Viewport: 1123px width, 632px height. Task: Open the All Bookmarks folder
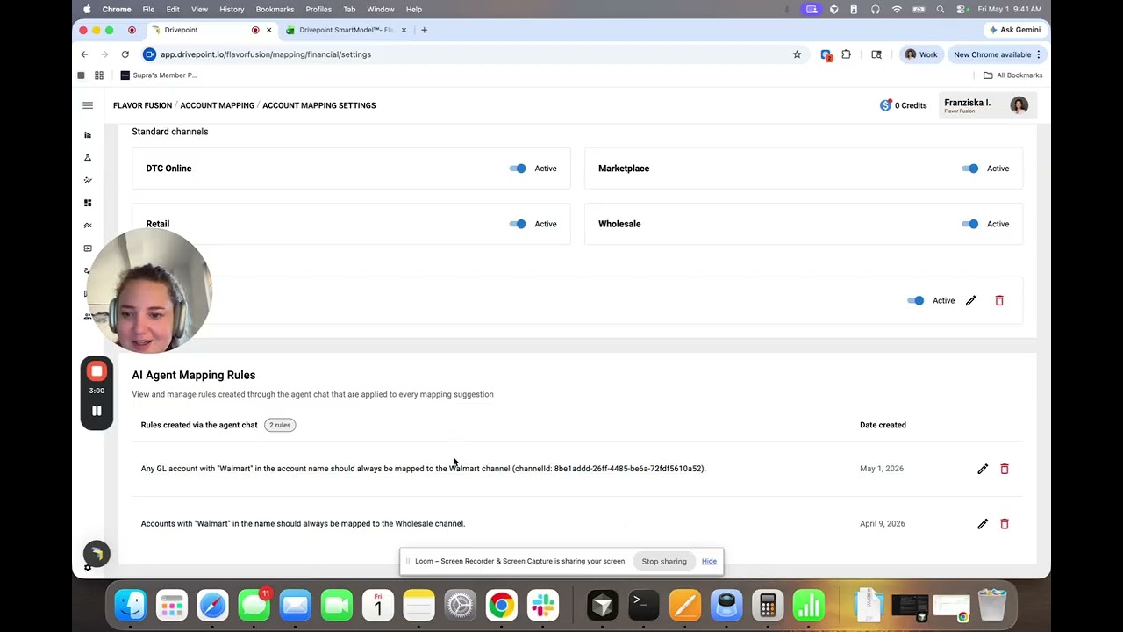coord(1012,75)
